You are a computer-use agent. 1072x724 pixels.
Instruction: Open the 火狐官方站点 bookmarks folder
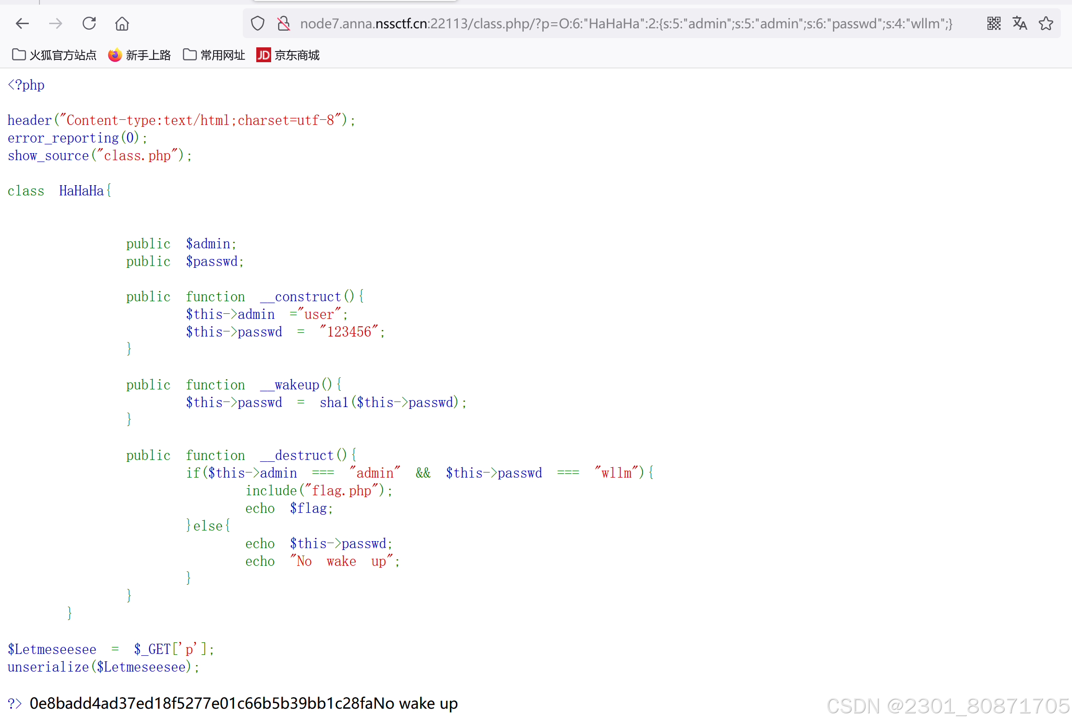[x=54, y=55]
